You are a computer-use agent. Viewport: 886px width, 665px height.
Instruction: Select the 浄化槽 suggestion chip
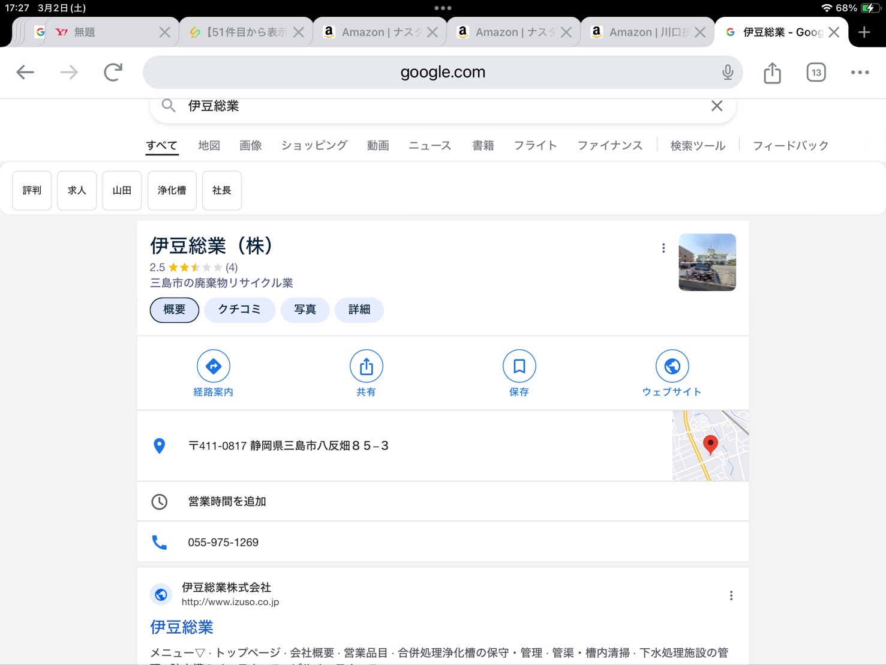(x=172, y=190)
